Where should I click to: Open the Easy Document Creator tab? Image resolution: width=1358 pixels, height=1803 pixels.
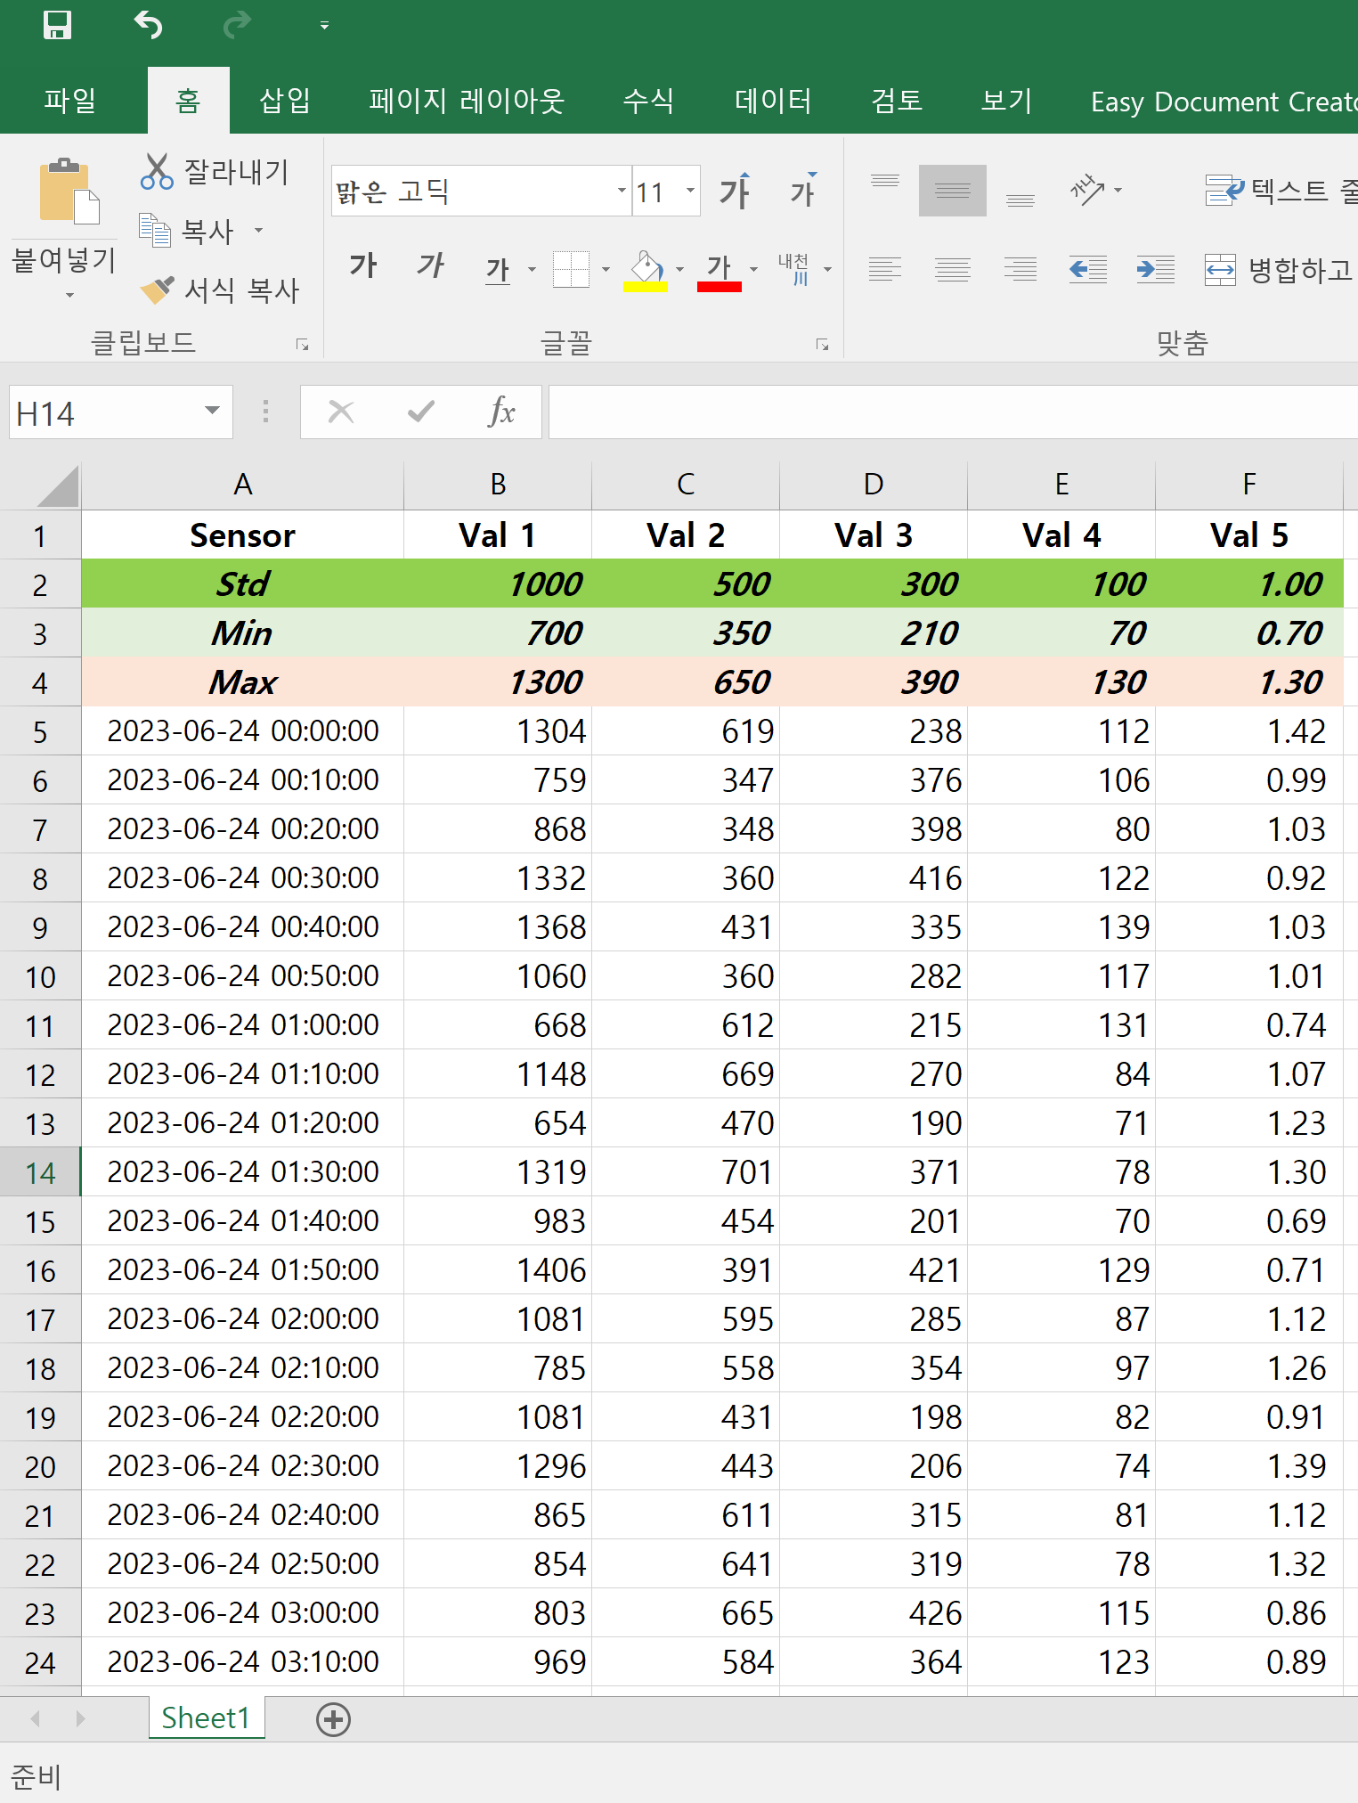[1224, 102]
